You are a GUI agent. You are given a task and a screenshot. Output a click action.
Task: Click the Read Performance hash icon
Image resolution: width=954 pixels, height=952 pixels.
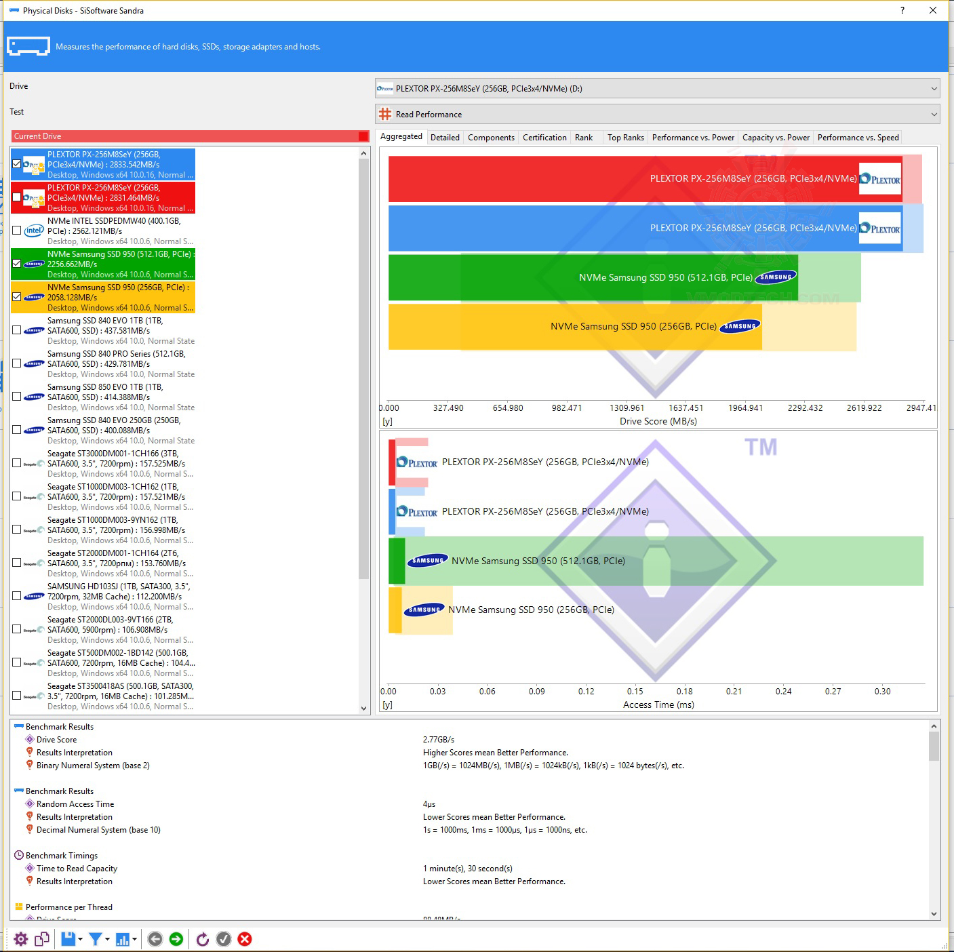[x=385, y=114]
